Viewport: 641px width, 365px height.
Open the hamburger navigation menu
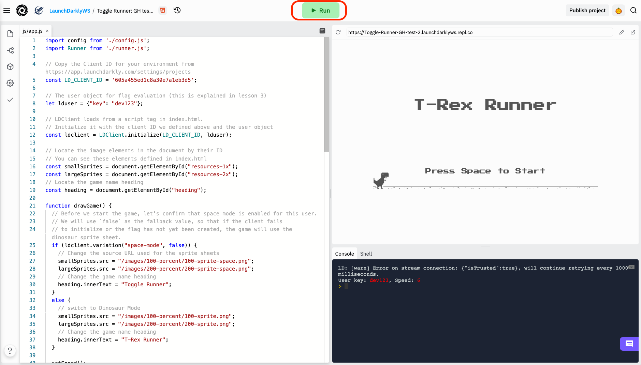(x=7, y=10)
